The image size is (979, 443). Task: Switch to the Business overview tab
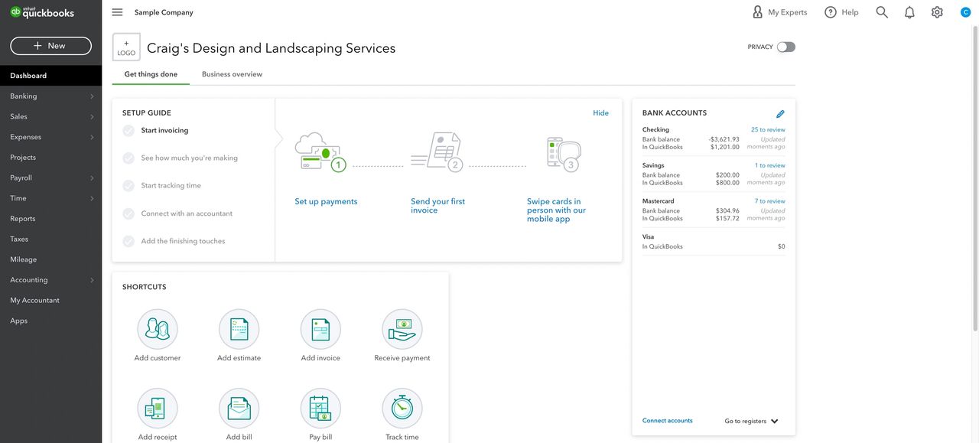(x=232, y=74)
